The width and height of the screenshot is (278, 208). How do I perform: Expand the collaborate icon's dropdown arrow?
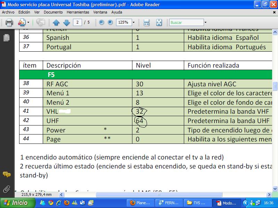tap(28, 23)
